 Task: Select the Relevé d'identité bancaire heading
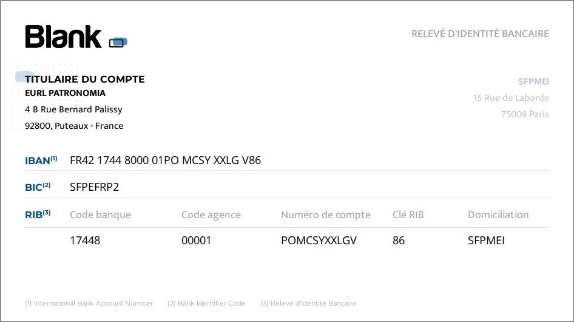click(x=480, y=34)
